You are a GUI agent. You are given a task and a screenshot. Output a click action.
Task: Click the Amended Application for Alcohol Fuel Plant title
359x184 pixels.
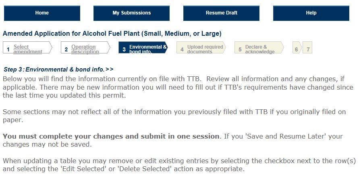112,34
